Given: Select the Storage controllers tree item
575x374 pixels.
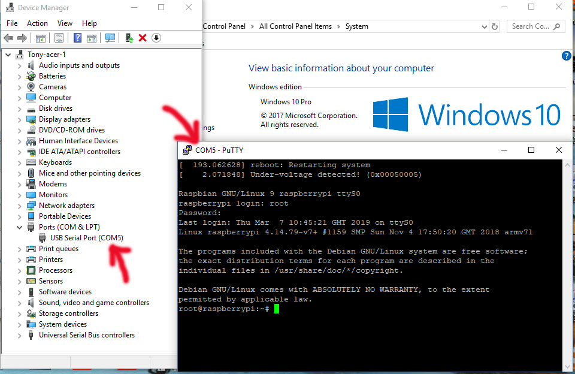Looking at the screenshot, I should [x=68, y=313].
